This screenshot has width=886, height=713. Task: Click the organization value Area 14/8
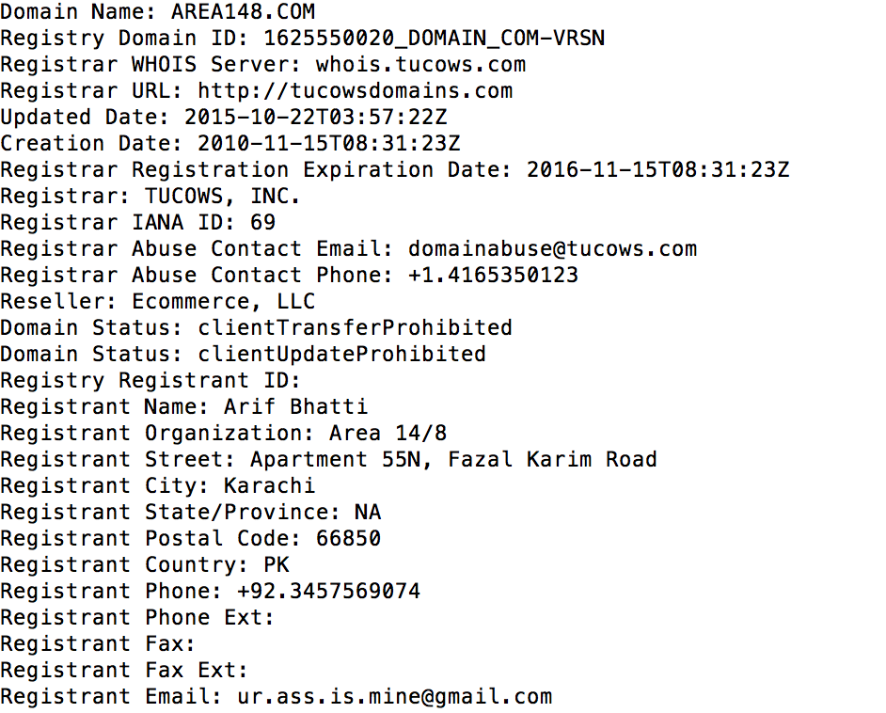tap(388, 433)
